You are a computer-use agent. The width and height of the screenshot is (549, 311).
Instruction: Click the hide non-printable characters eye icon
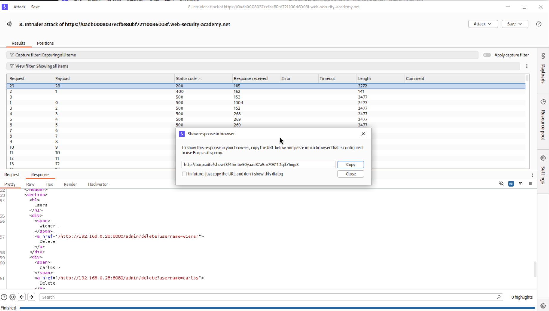pyautogui.click(x=501, y=184)
